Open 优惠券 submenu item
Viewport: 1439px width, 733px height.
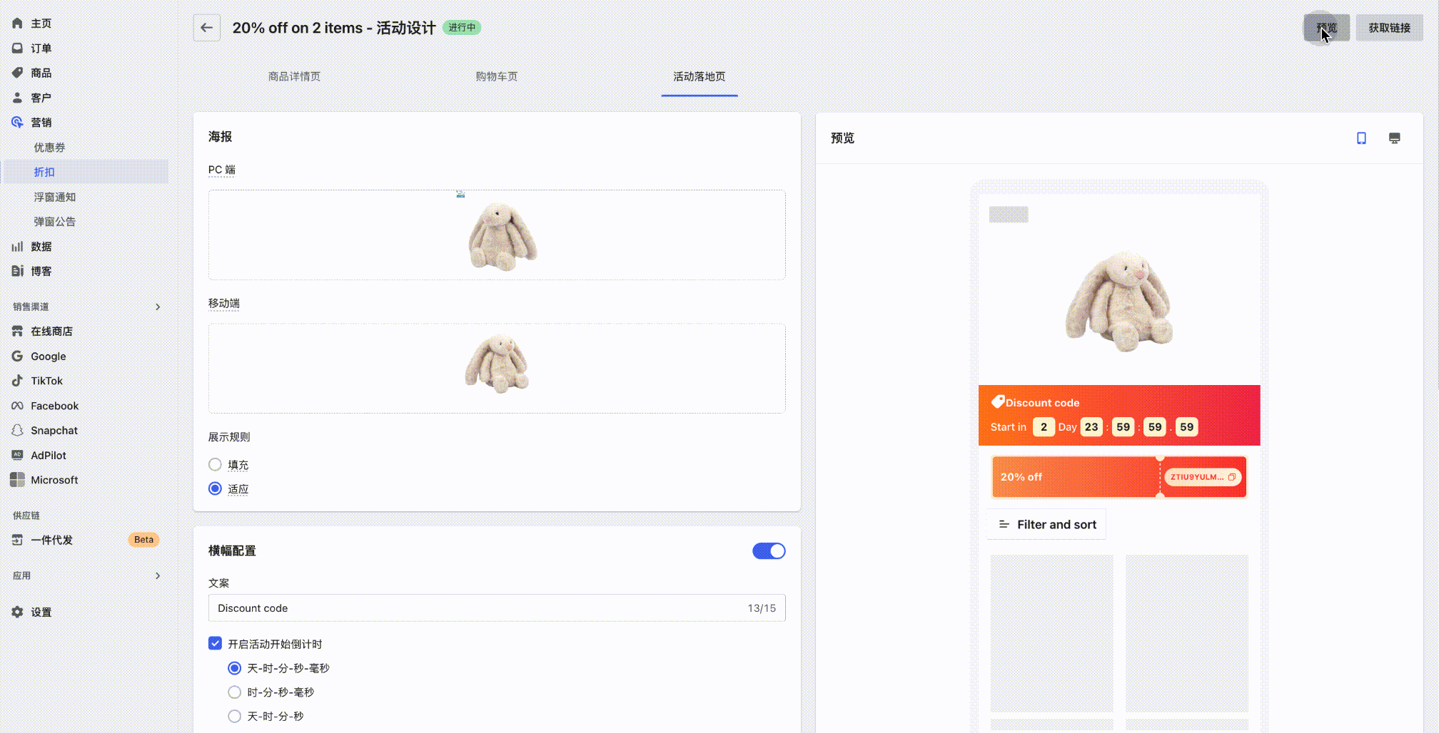pos(49,148)
